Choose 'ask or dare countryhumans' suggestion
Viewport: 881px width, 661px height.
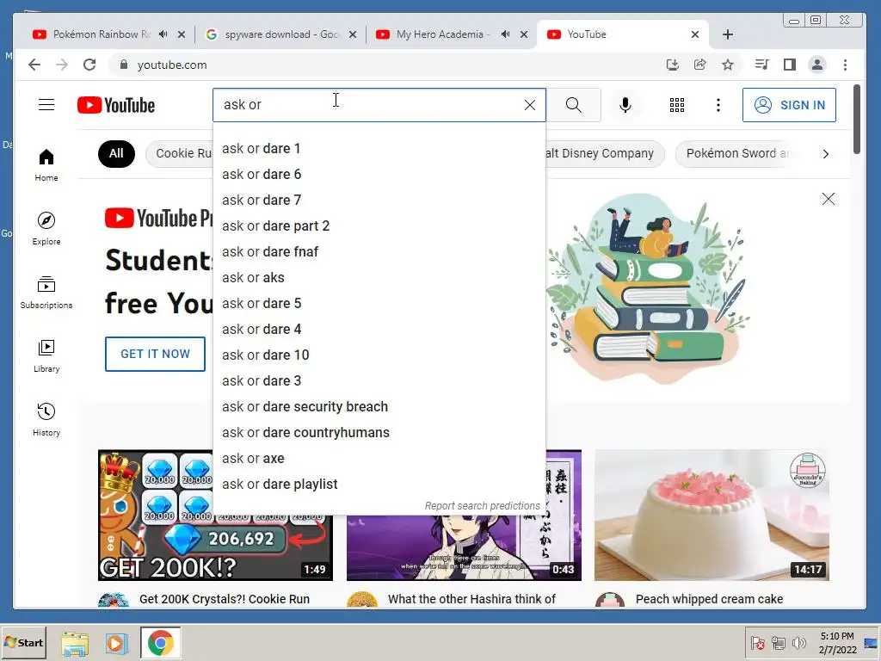[x=379, y=433]
